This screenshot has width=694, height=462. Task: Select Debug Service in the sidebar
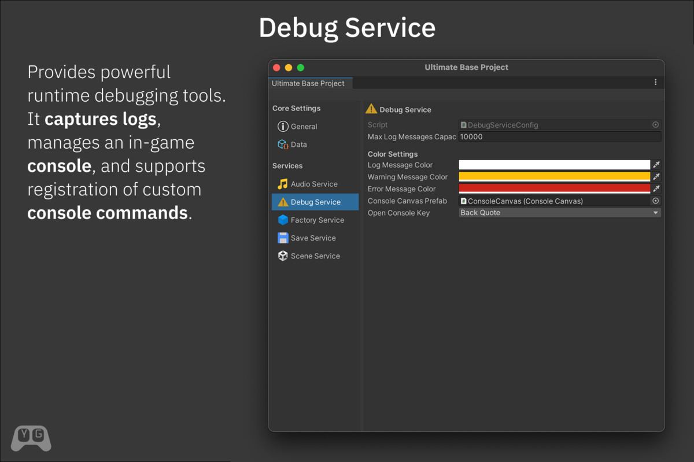tap(315, 202)
